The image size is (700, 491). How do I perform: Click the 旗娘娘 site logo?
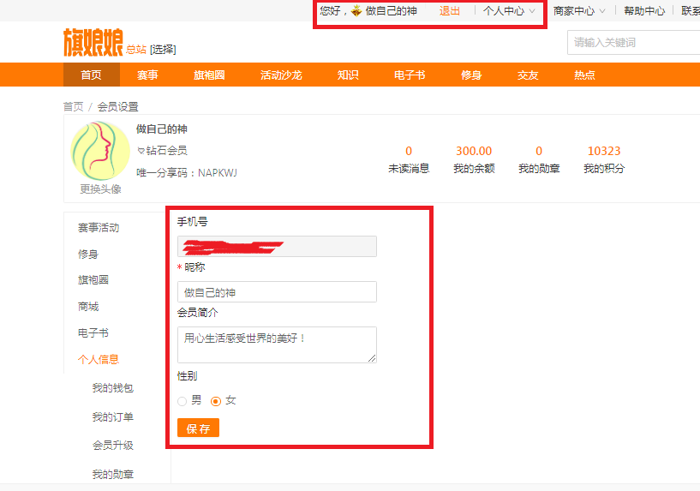93,42
